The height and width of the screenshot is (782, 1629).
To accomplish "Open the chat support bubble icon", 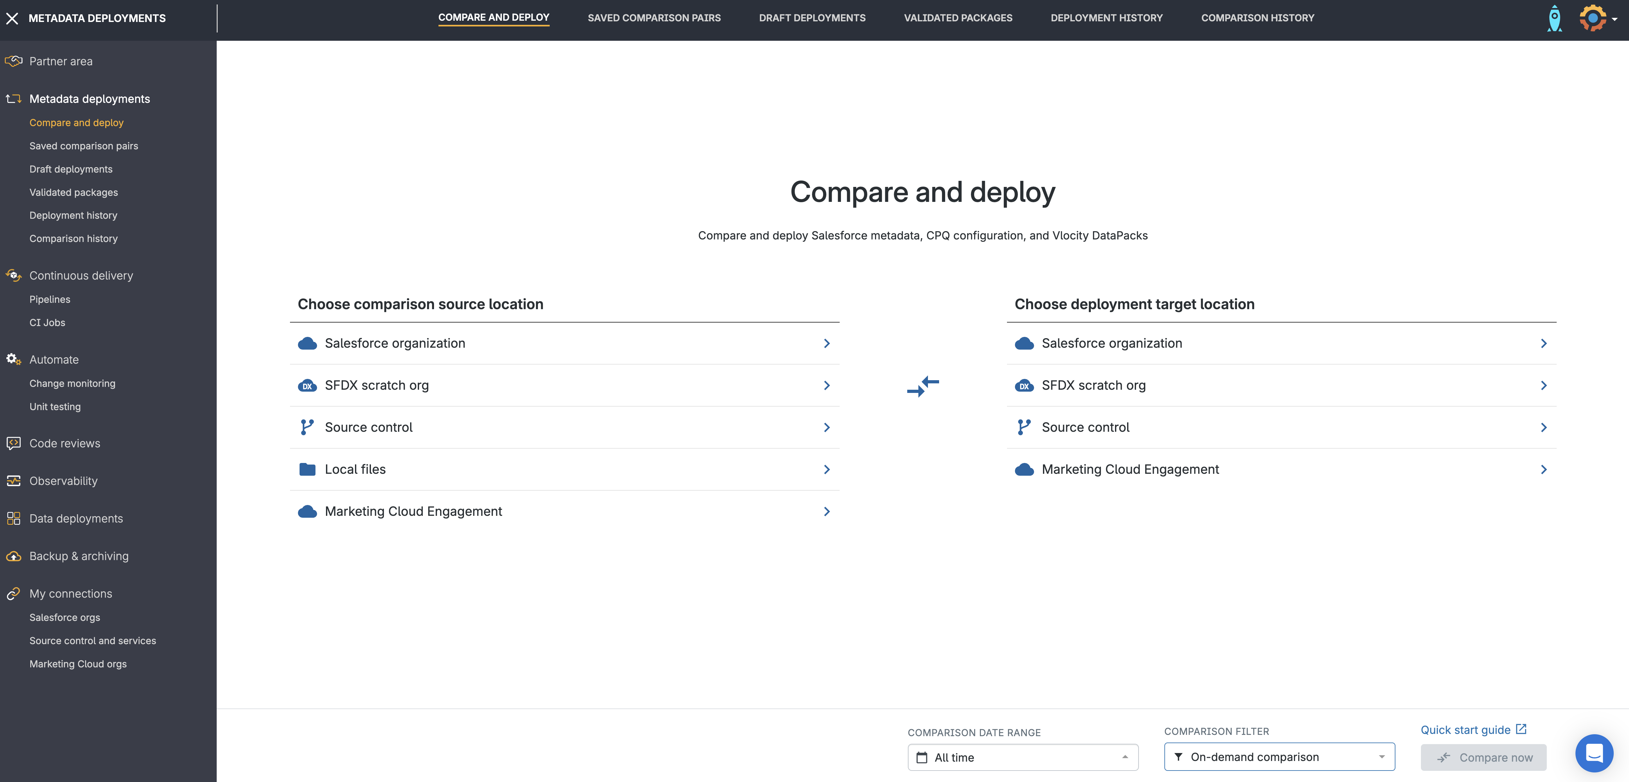I will pos(1594,753).
